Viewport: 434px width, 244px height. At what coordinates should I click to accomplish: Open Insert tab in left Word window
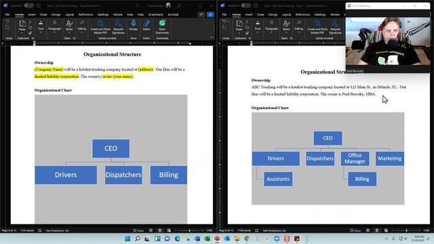[32, 14]
